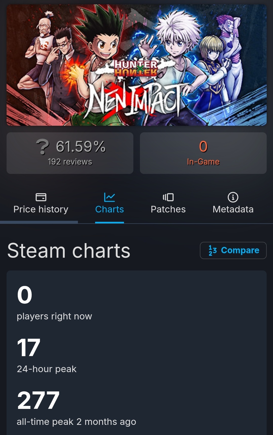Click the players right now label

(54, 316)
